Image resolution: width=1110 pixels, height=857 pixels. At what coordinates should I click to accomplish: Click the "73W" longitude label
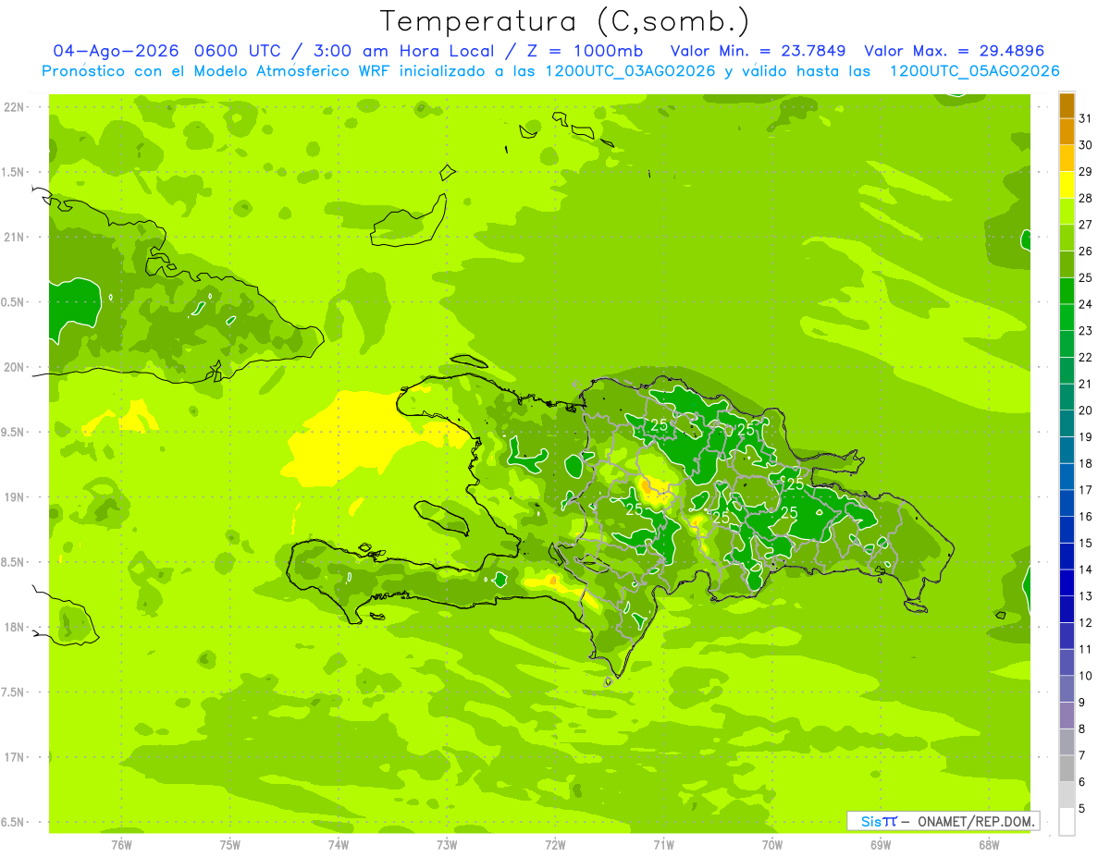[447, 844]
